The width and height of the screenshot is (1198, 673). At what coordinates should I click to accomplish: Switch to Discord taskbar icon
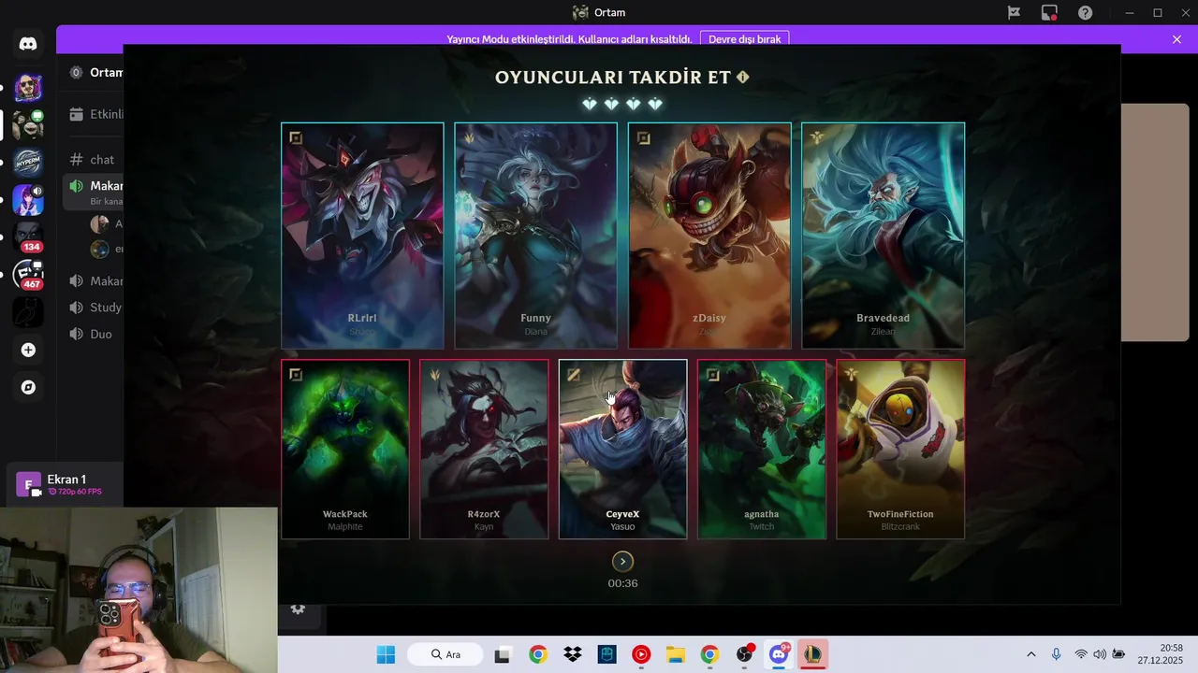click(779, 654)
